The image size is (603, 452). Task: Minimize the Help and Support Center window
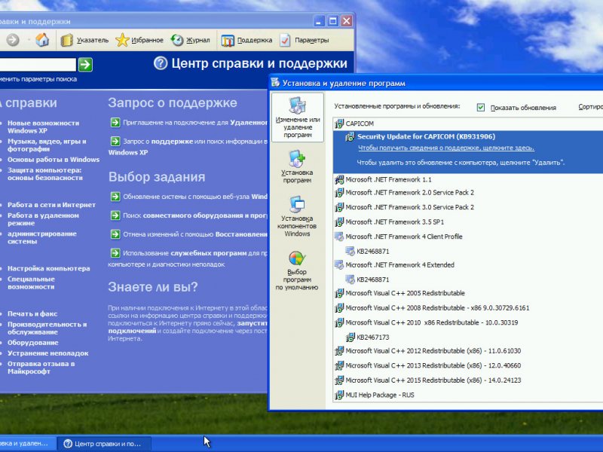coord(319,21)
